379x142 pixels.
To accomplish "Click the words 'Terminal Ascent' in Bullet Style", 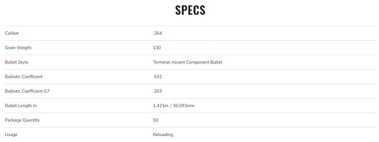I will tap(169, 62).
